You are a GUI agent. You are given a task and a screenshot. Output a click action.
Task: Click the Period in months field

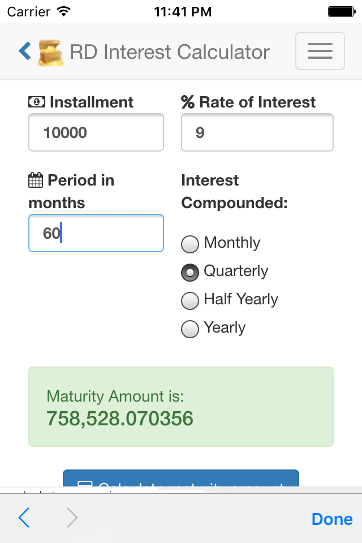96,233
